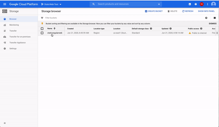Image resolution: width=219 pixels, height=127 pixels.
Task: Sort by the Public access column header
Action: click(x=194, y=29)
